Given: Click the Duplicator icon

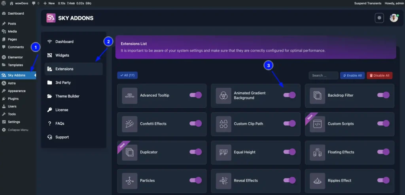Looking at the screenshot, I should [130, 153].
